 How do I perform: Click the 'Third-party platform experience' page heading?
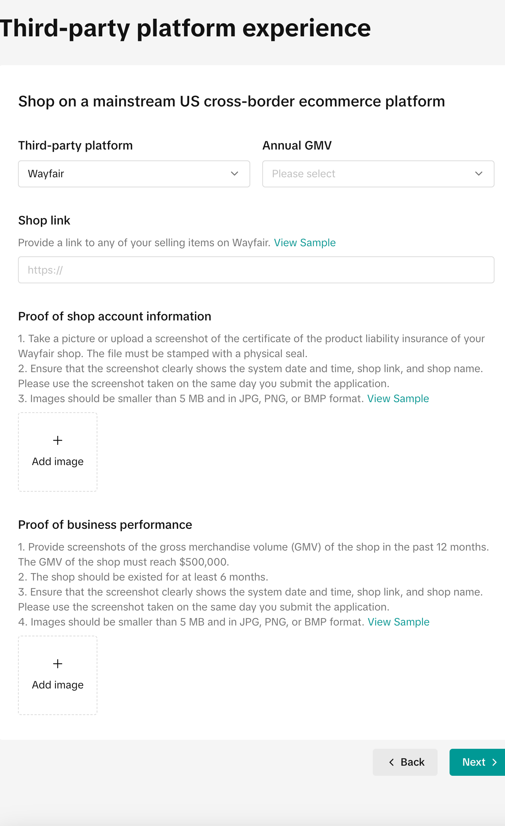(185, 28)
